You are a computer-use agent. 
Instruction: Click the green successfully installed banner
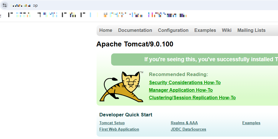coord(195,59)
